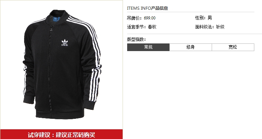Select the 宽松 fit option
Screen dimensions: 262x139
(233, 47)
